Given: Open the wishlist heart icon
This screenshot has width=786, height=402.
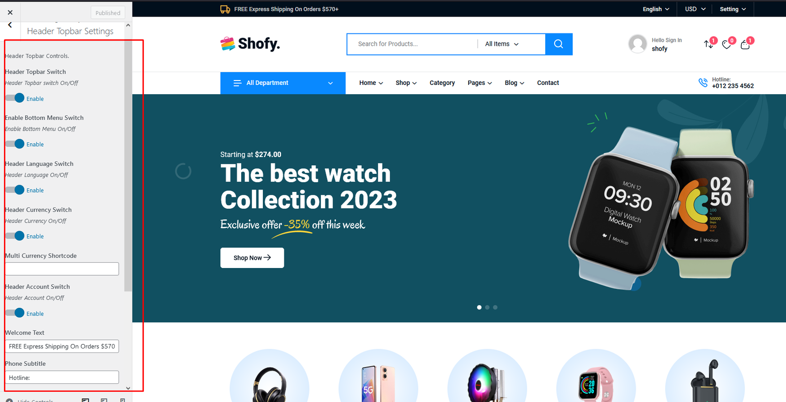Looking at the screenshot, I should (x=727, y=45).
